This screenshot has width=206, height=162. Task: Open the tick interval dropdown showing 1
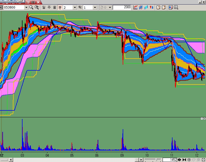coord(95,7)
